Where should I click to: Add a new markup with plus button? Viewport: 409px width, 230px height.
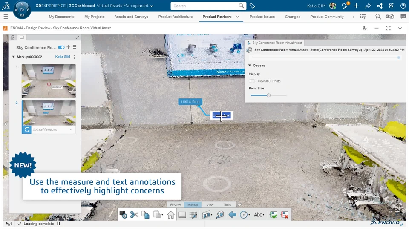click(x=68, y=47)
